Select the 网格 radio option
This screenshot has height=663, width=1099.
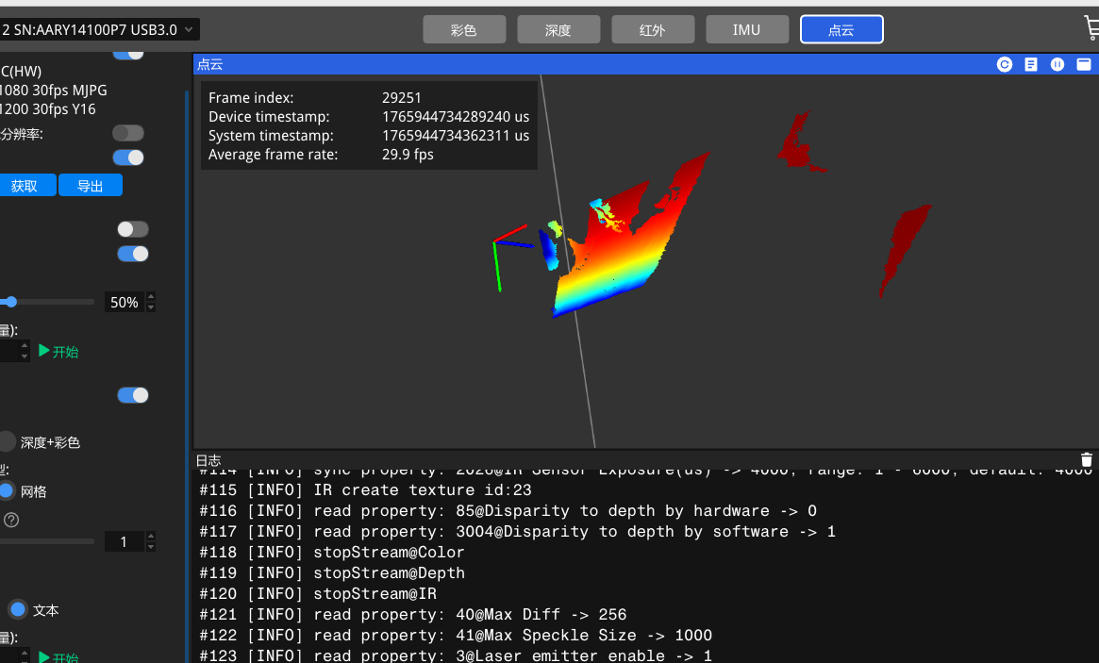tap(7, 490)
